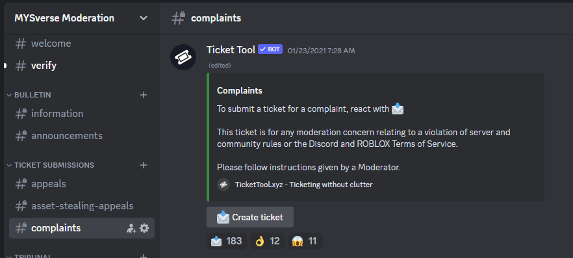Open the asset-stealing-appeals channel
The width and height of the screenshot is (573, 258).
tap(82, 206)
